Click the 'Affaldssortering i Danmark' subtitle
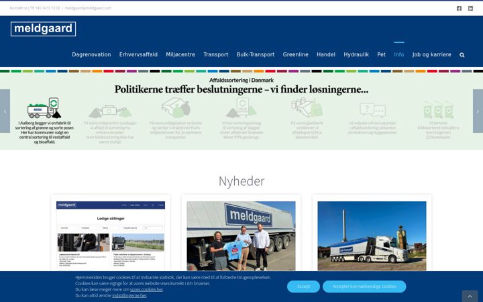This screenshot has width=483, height=302. 241,80
